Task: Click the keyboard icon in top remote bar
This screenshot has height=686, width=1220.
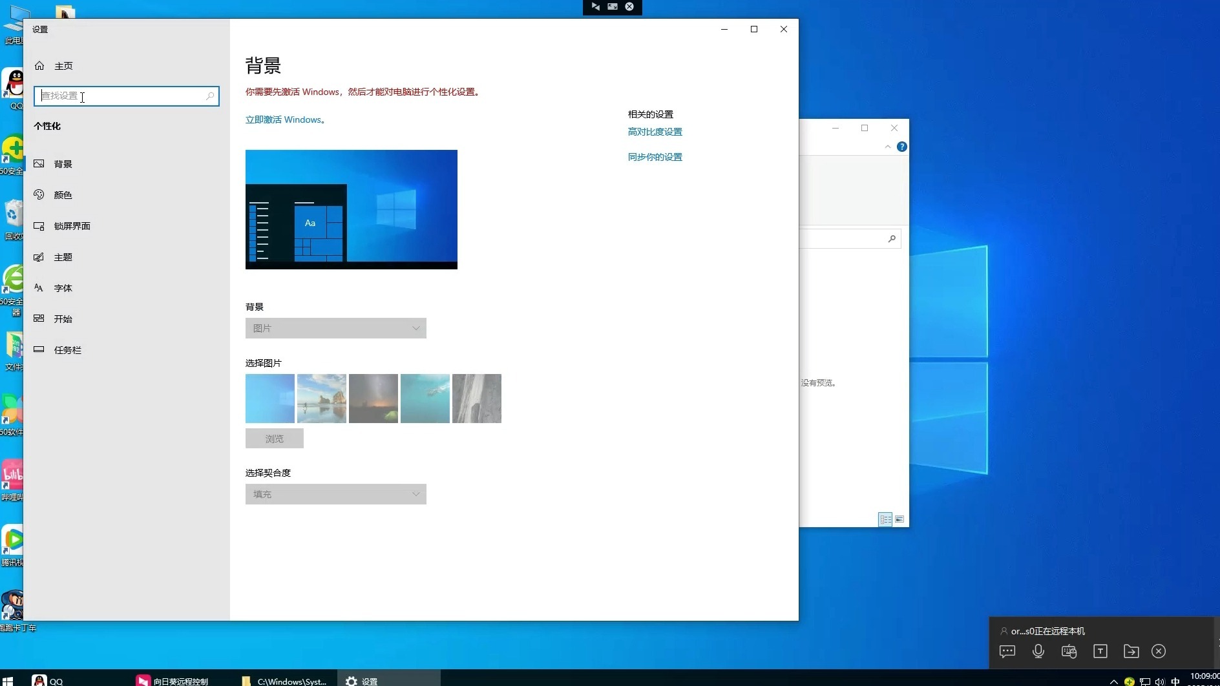Action: 613,6
